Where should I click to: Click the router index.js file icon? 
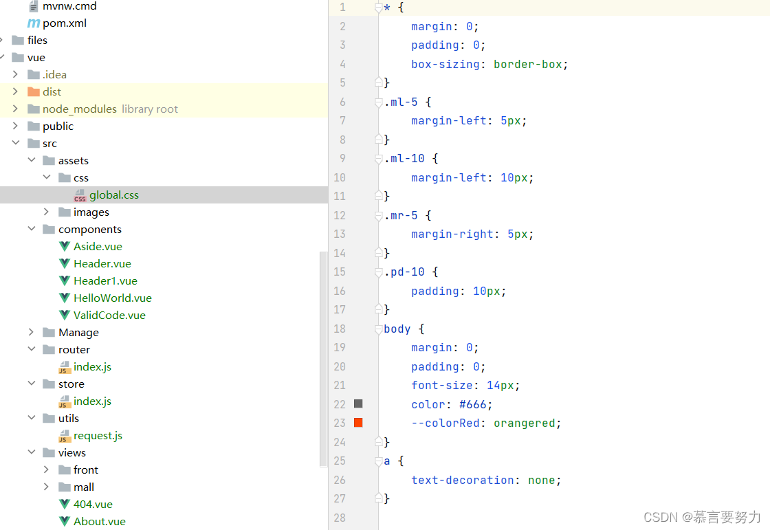point(65,367)
